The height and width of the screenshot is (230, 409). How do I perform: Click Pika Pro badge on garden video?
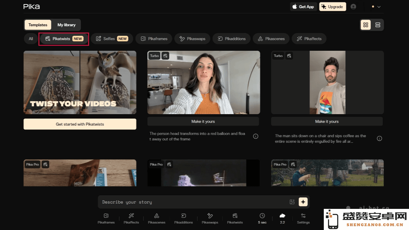coord(280,165)
